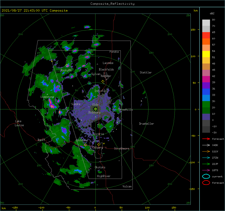This screenshot has height=211, width=225.
Task: Click the yellow diamond marker near RockyMH
Action: pyautogui.click(x=67, y=65)
